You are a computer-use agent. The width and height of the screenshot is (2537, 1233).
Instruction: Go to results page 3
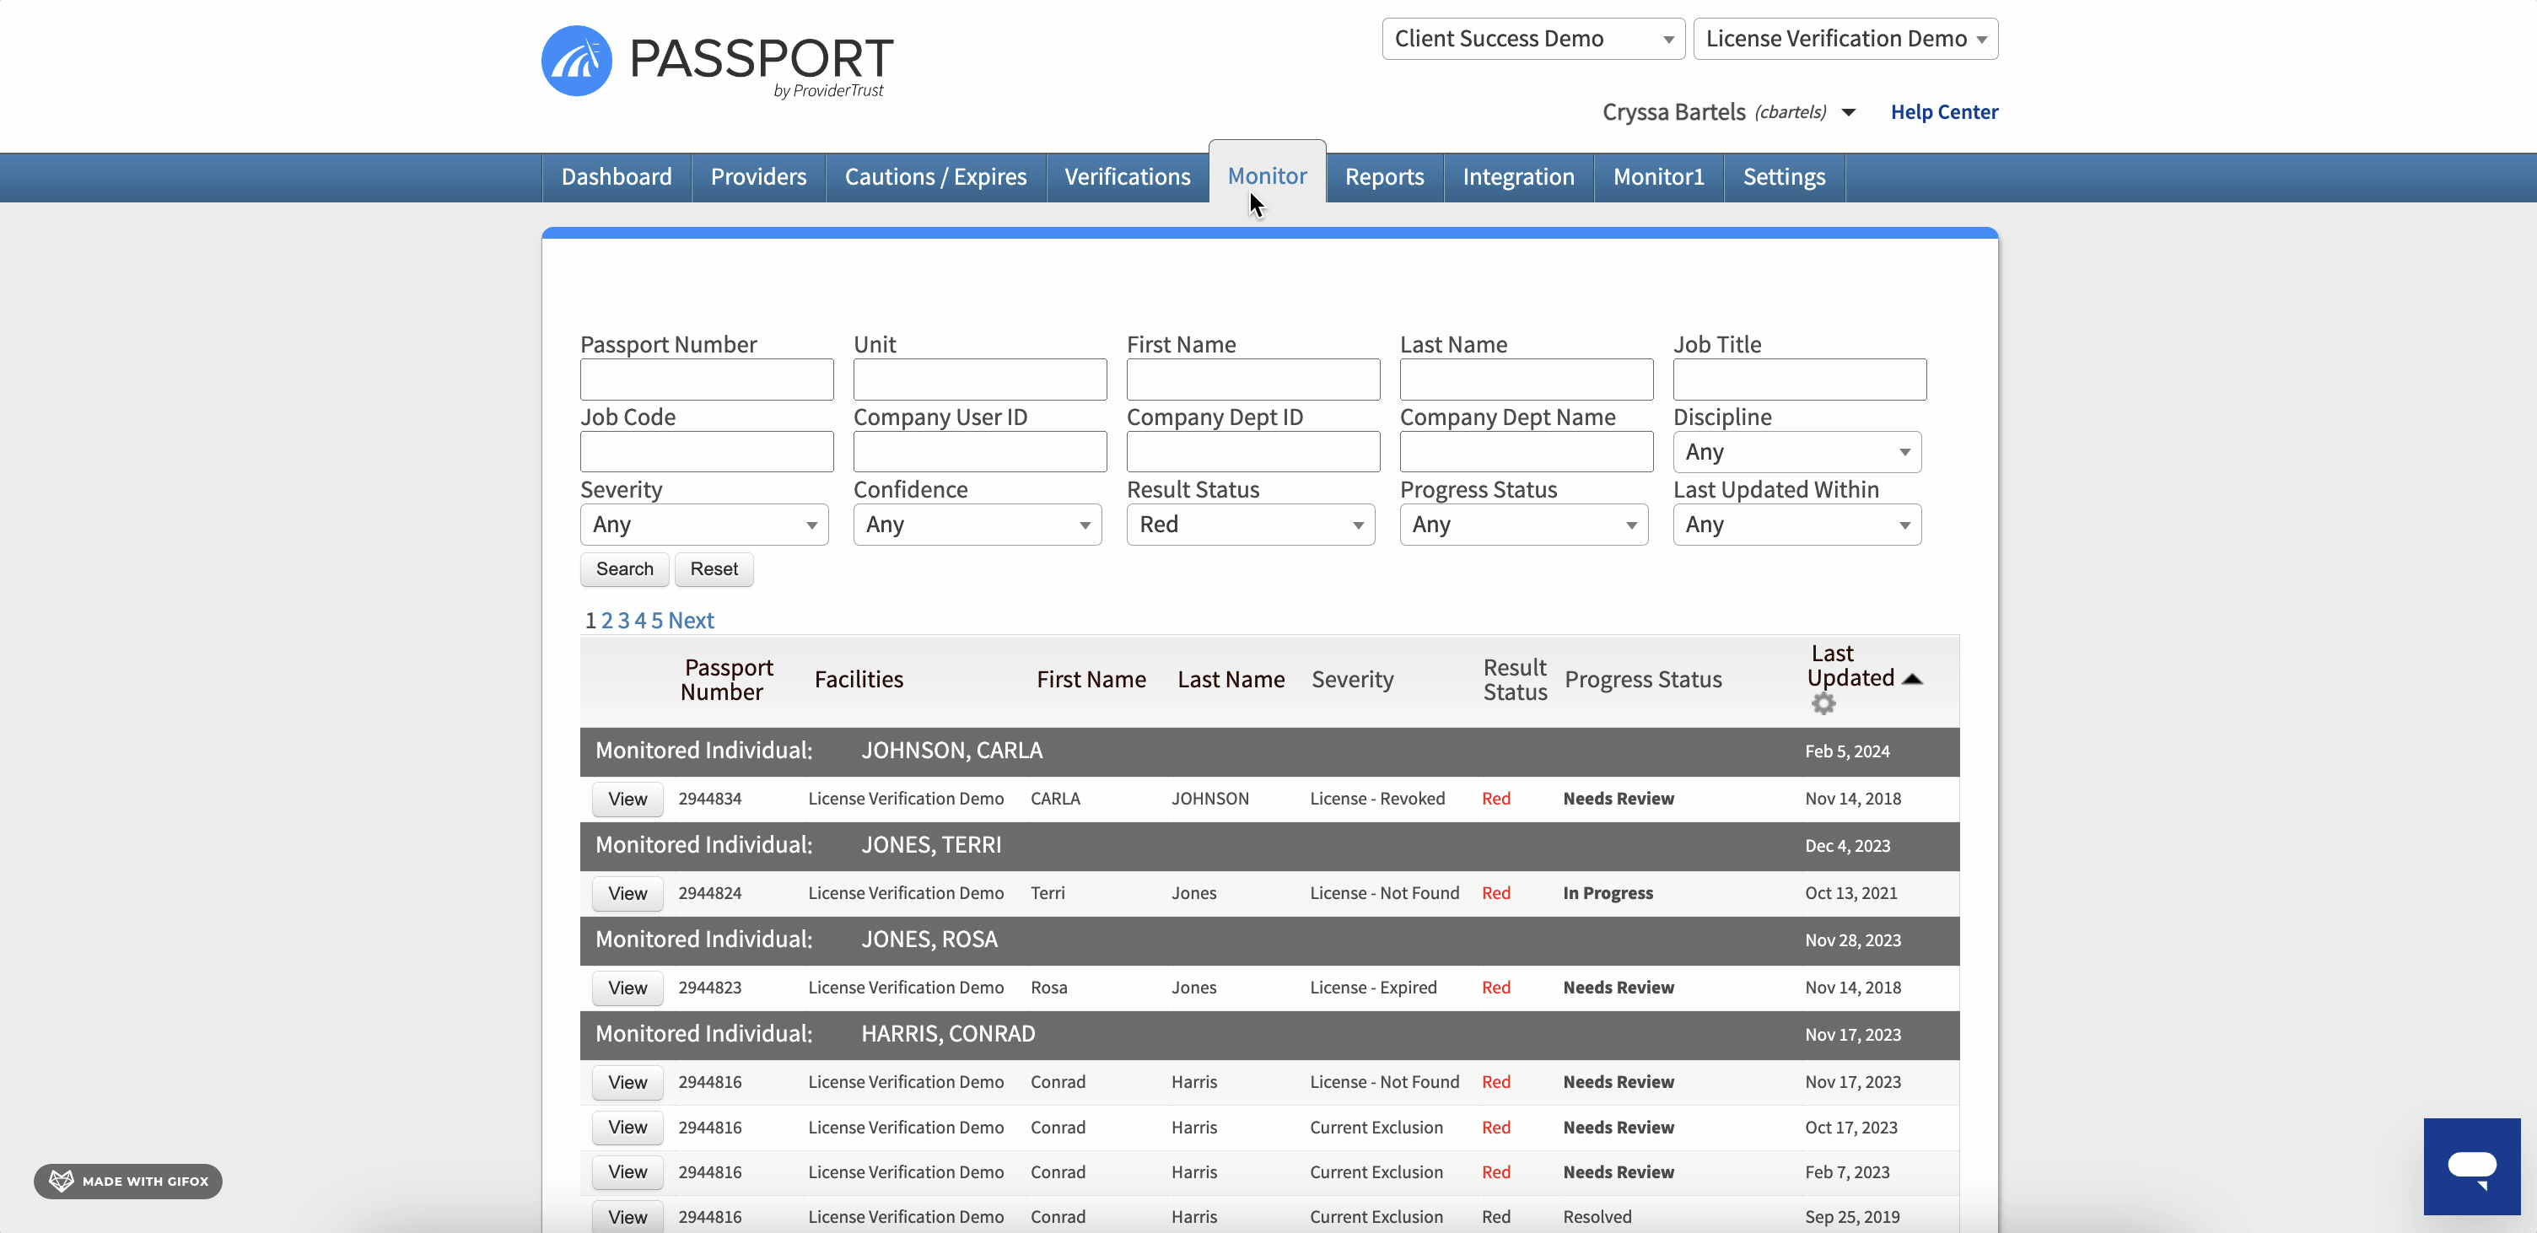tap(623, 621)
